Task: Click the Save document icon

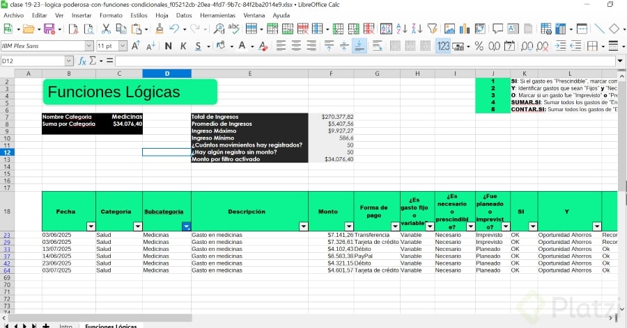Action: (49, 28)
